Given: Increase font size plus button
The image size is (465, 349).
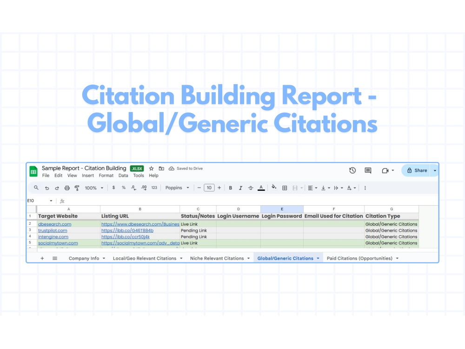Looking at the screenshot, I should point(219,188).
